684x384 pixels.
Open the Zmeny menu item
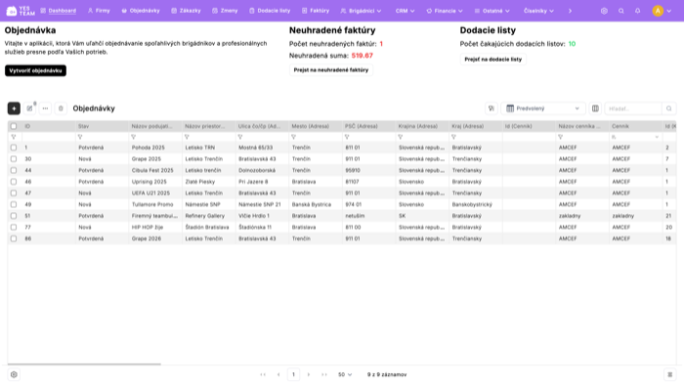pos(225,11)
